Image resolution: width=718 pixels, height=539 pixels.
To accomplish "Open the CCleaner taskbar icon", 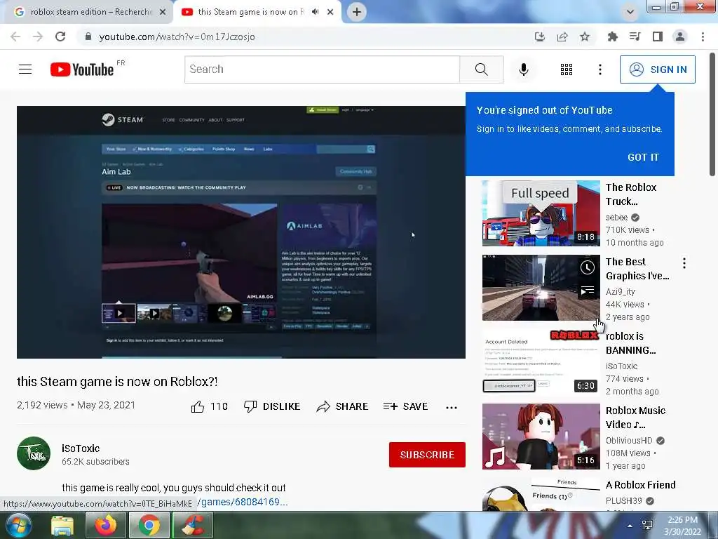I will click(193, 525).
